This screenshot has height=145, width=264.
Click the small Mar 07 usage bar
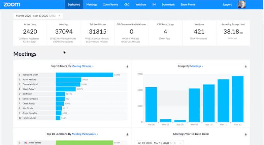coord(166,121)
